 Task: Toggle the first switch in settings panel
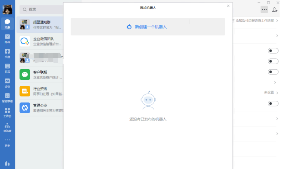273,51
